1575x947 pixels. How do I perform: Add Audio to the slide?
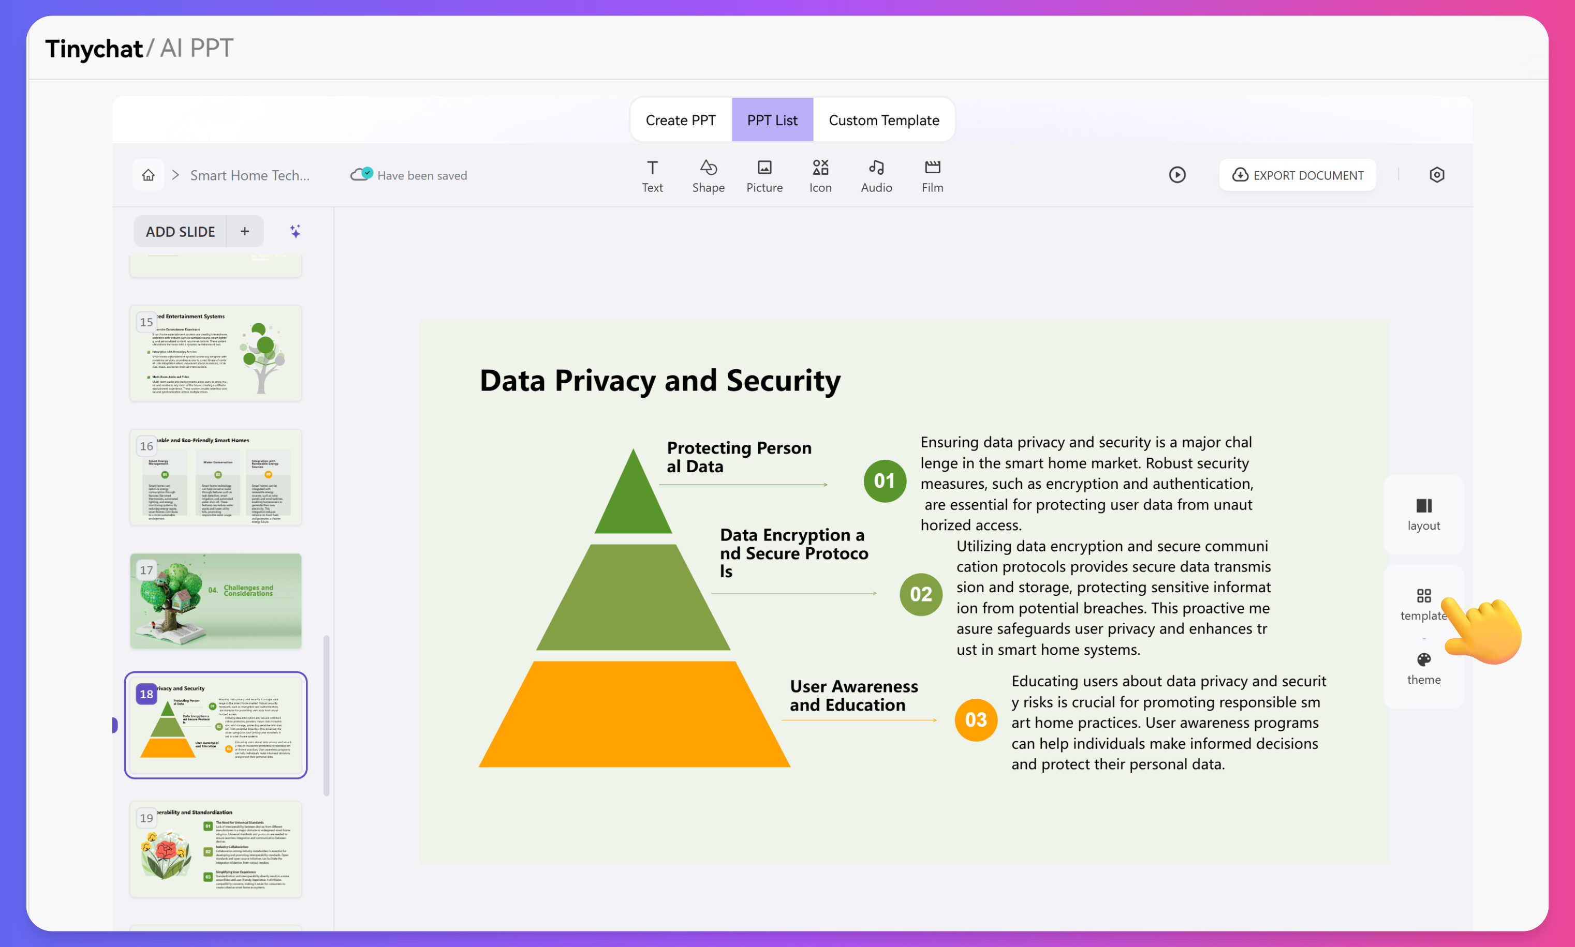(x=877, y=176)
